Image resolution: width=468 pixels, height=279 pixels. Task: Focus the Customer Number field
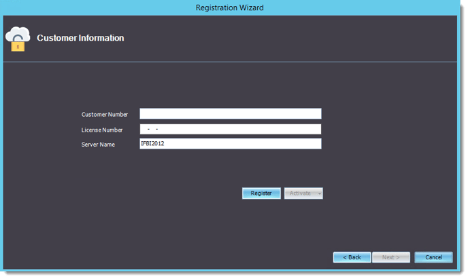pos(231,114)
